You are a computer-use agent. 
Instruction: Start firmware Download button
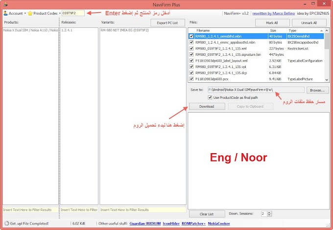tap(207, 106)
